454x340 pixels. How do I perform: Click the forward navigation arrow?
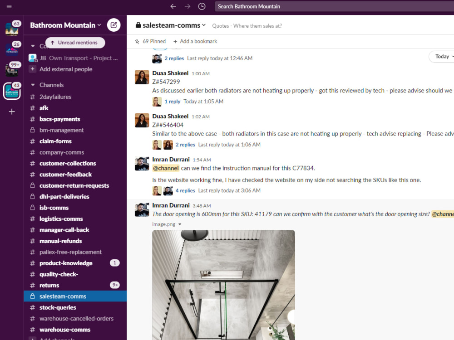187,6
